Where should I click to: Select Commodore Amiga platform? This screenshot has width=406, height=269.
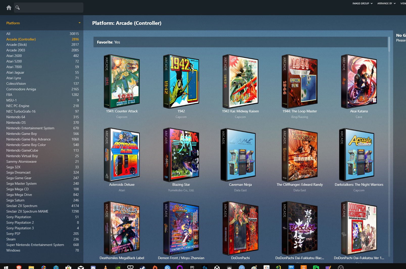[42, 89]
